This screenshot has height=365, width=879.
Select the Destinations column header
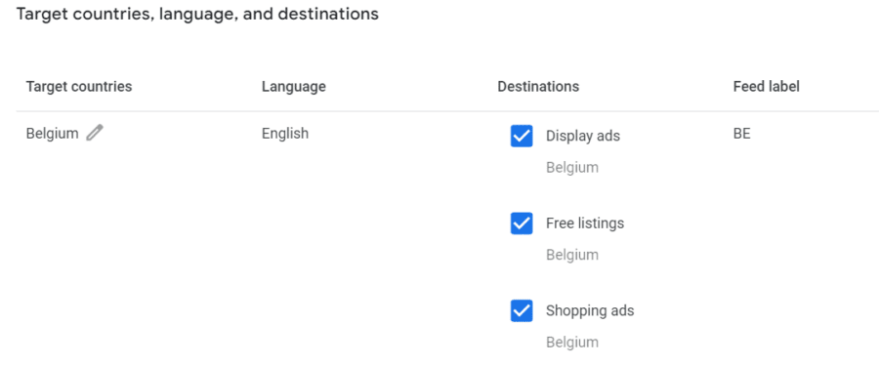[x=538, y=87]
